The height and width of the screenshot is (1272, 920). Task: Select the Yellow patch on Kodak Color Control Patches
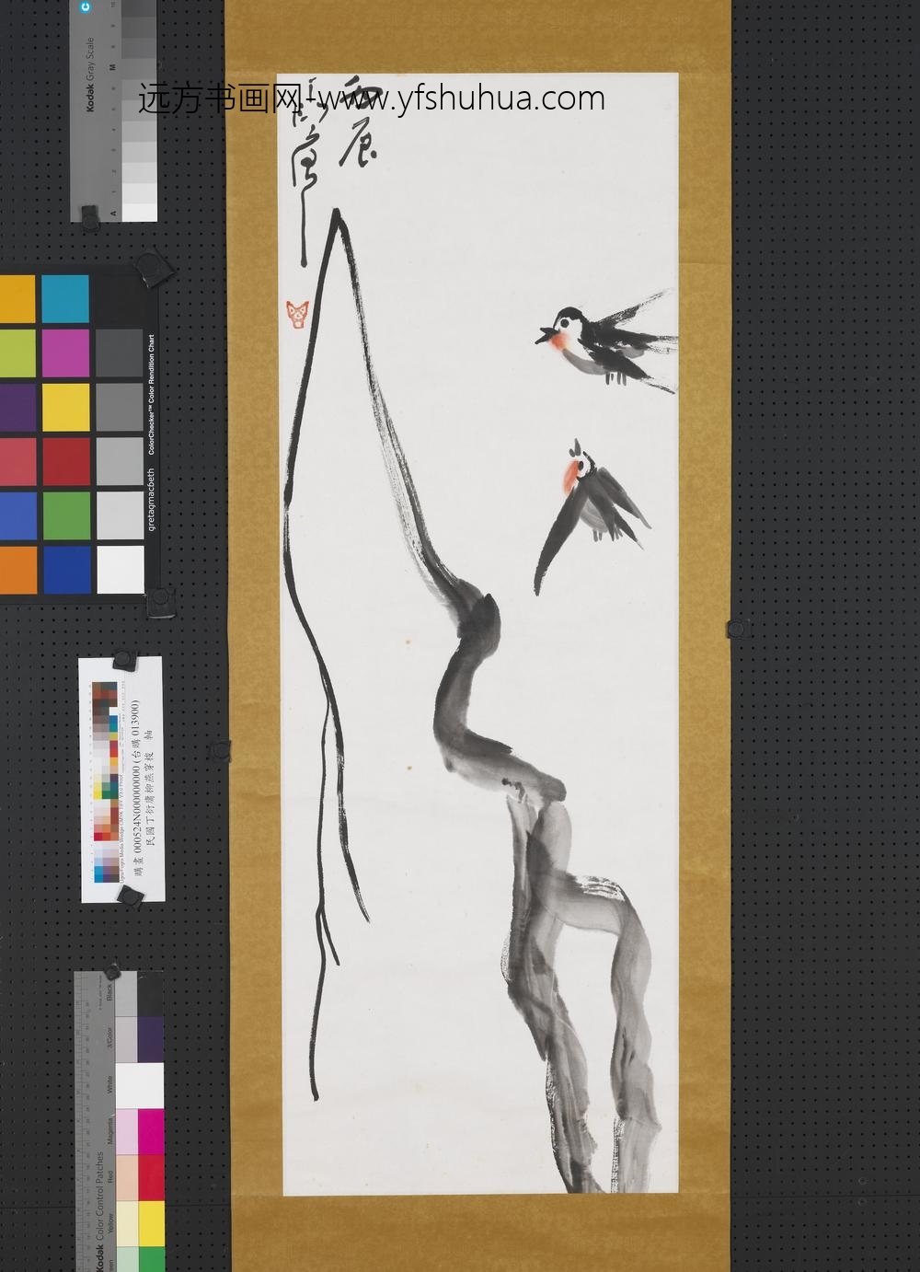pos(151,1222)
